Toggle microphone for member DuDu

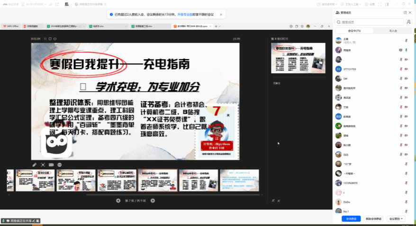(407, 202)
